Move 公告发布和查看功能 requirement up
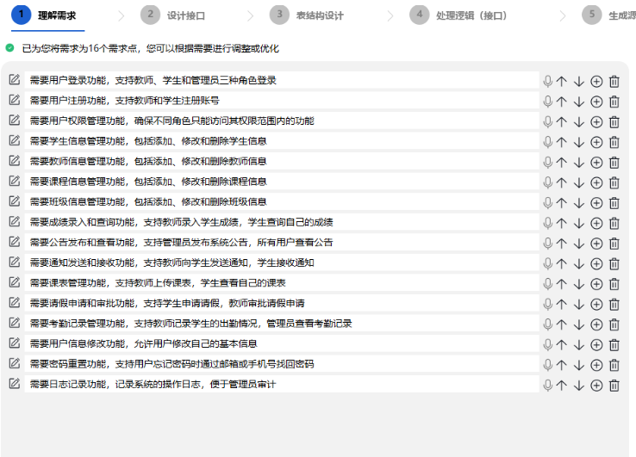The width and height of the screenshot is (636, 457). (562, 243)
